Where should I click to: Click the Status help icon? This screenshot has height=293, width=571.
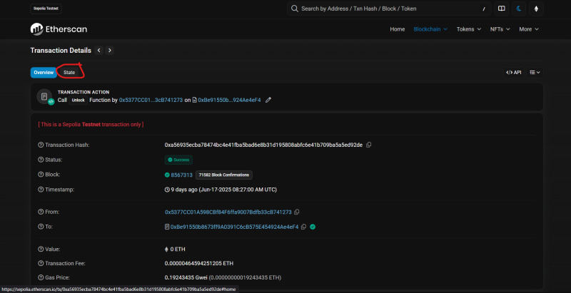pos(41,160)
